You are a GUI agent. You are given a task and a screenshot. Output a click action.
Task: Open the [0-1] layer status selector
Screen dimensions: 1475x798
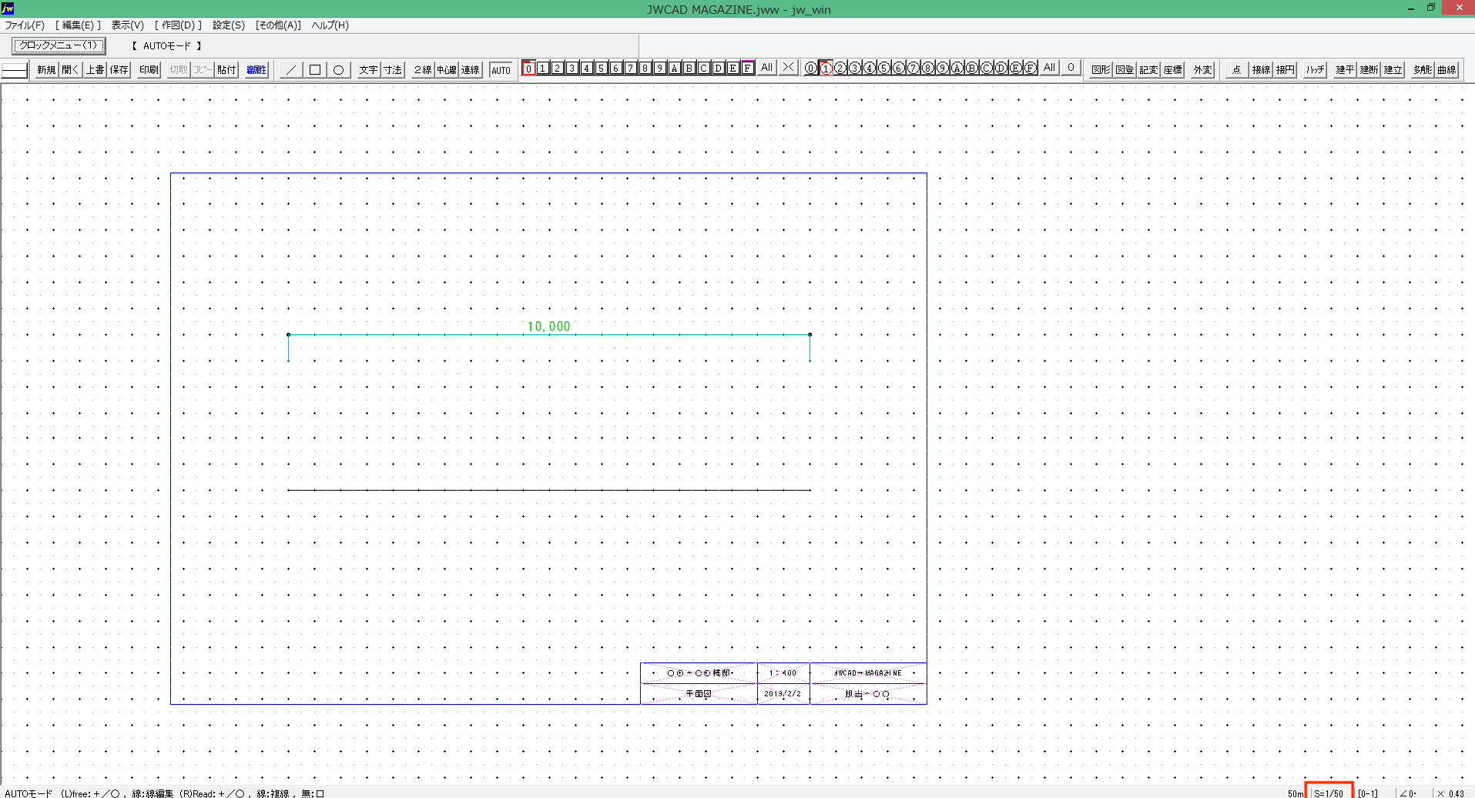coord(1368,793)
